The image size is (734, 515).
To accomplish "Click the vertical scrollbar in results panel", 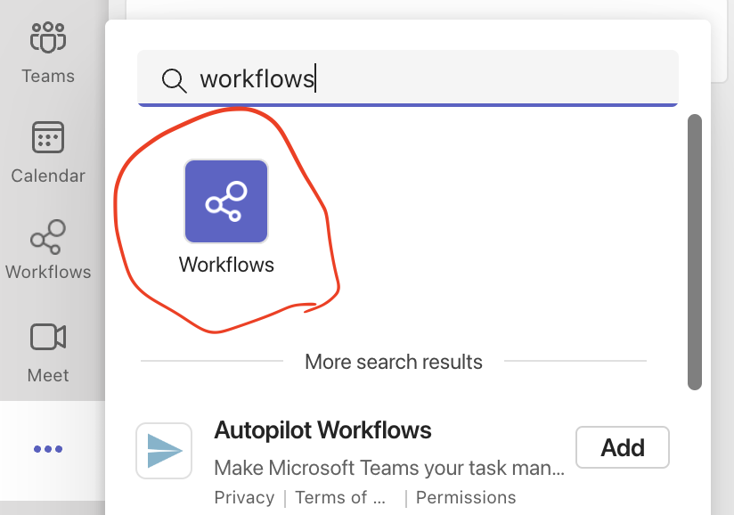I will (695, 252).
